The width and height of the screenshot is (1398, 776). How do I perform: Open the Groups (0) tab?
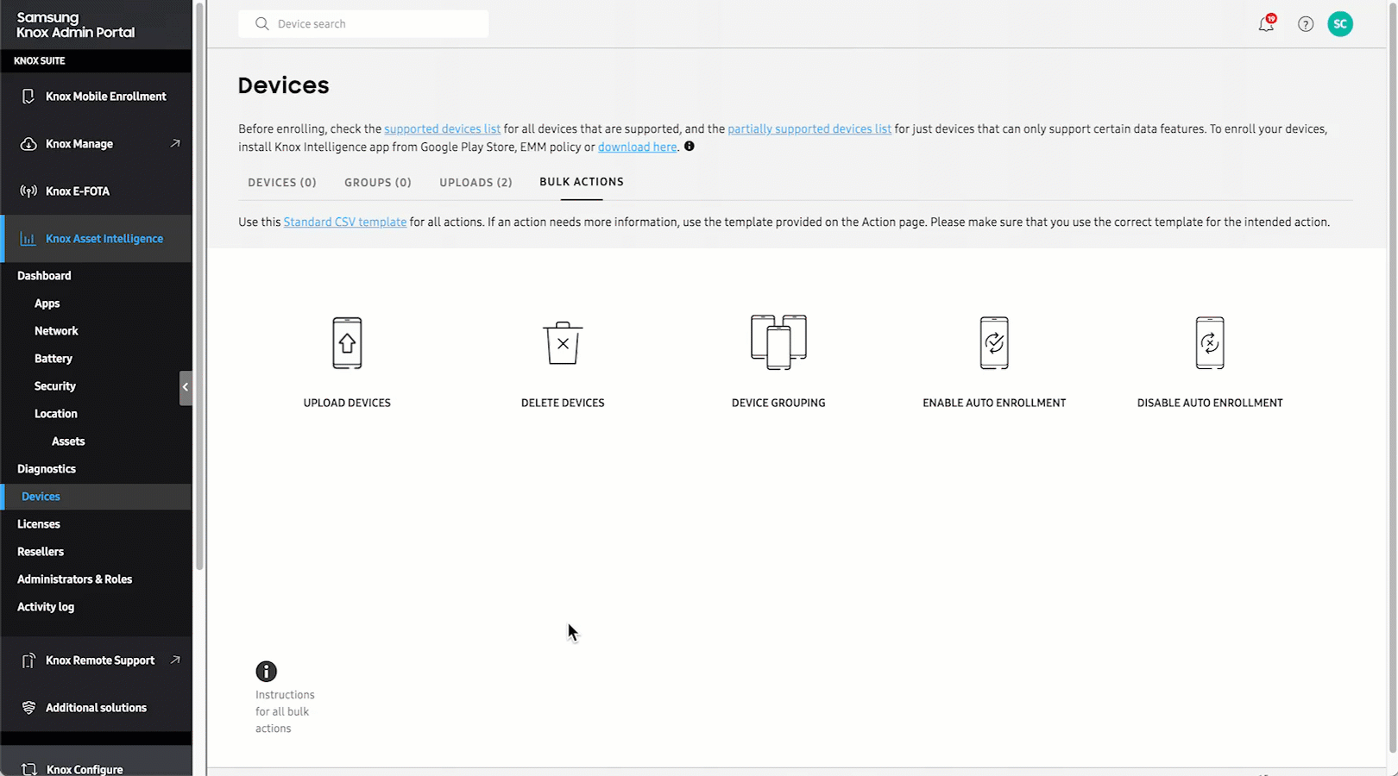[378, 183]
